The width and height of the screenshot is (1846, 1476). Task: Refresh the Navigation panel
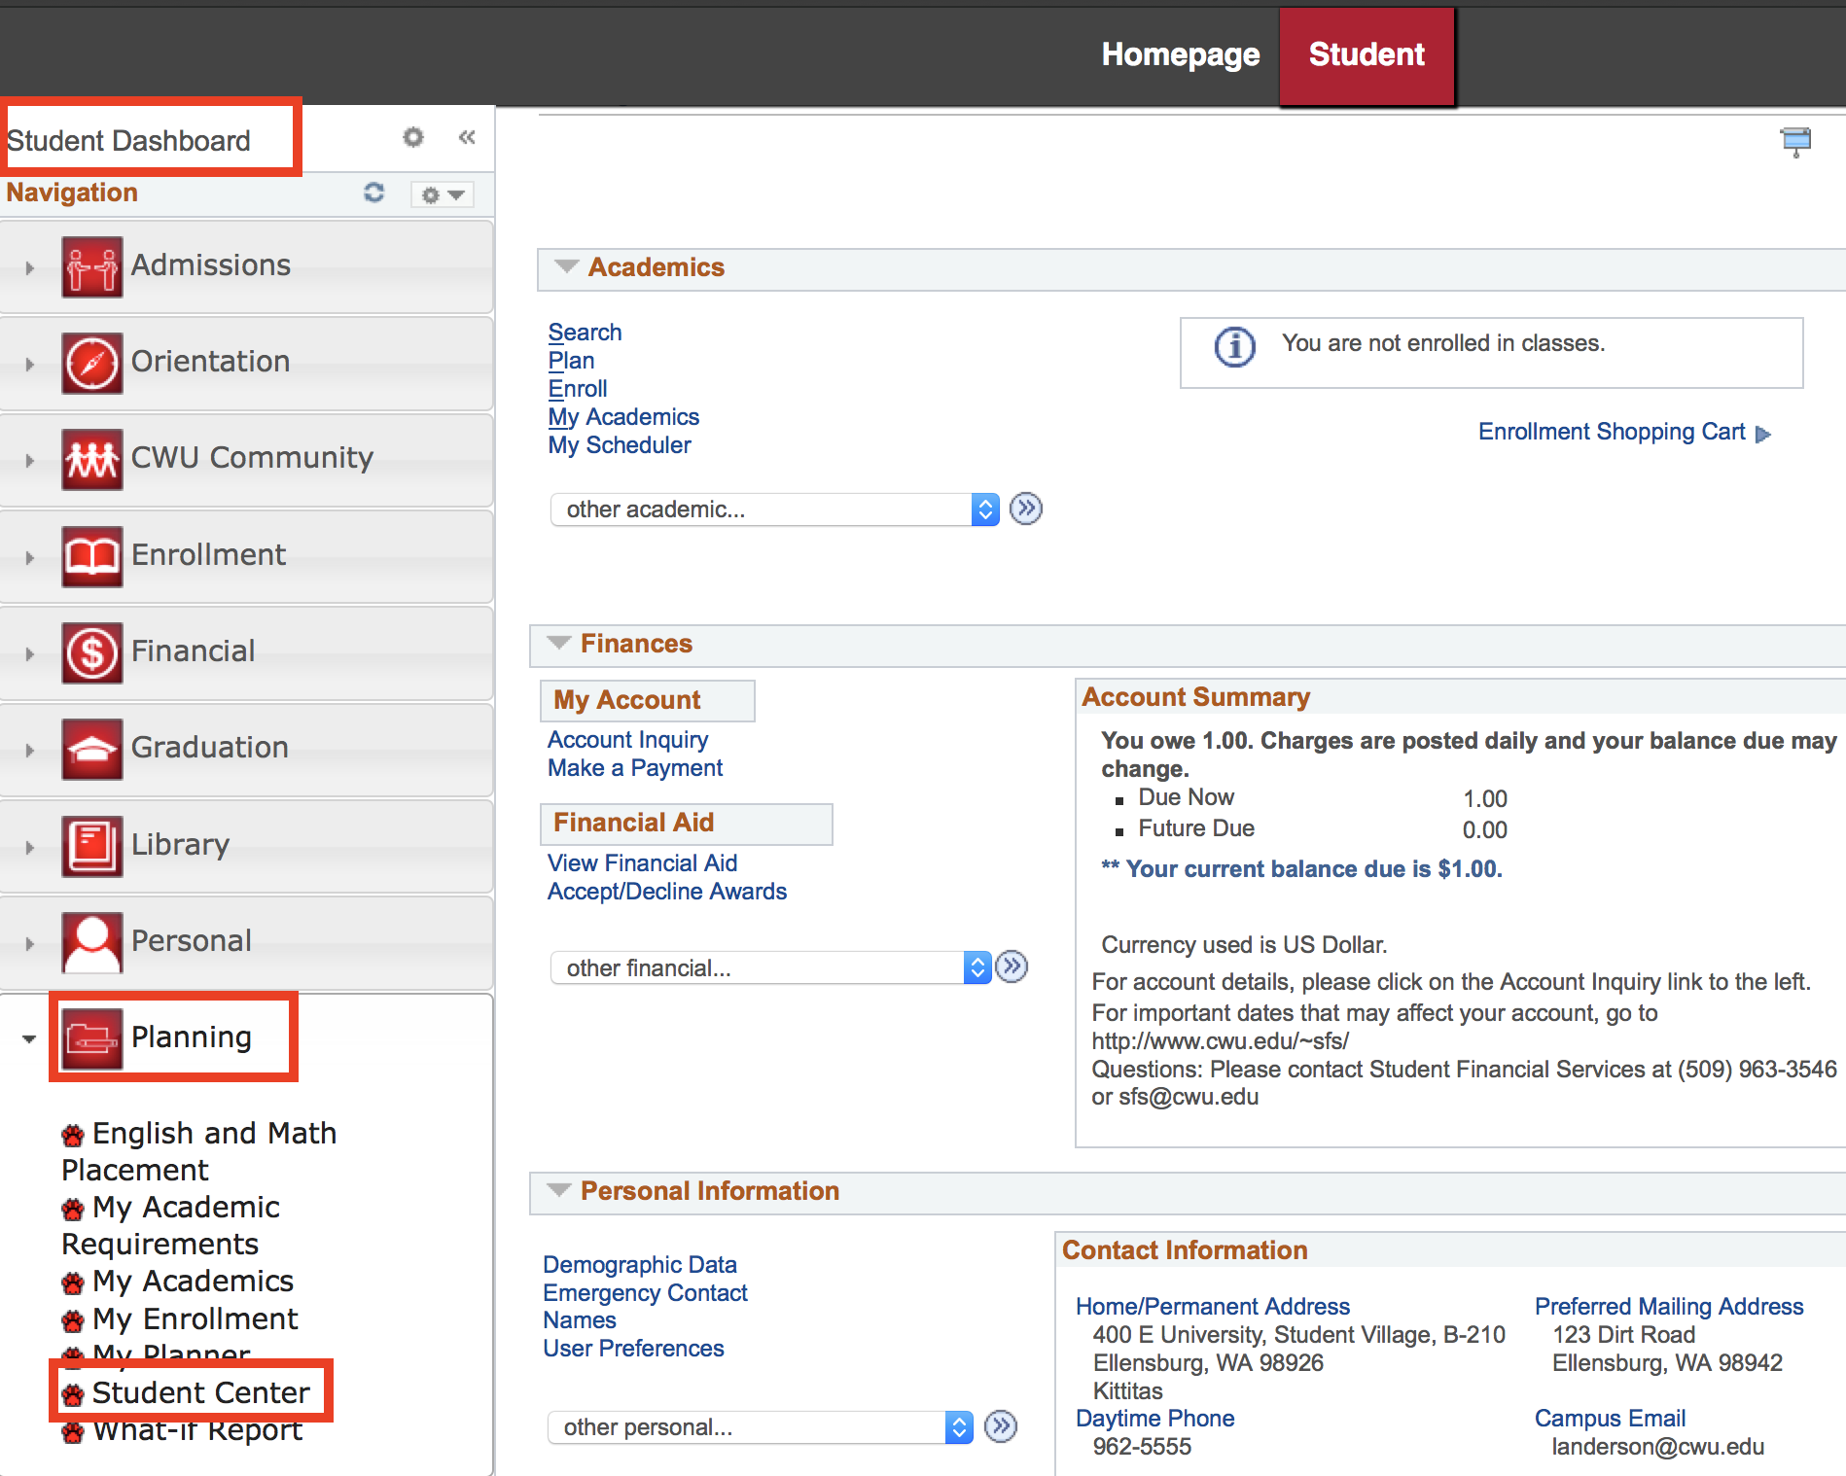[373, 193]
